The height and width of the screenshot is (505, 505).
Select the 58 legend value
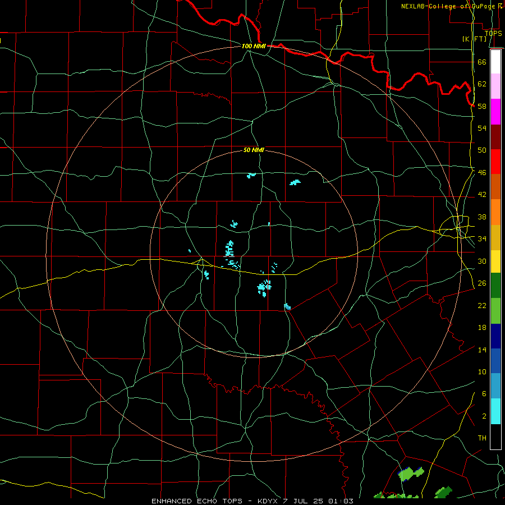[x=482, y=106]
